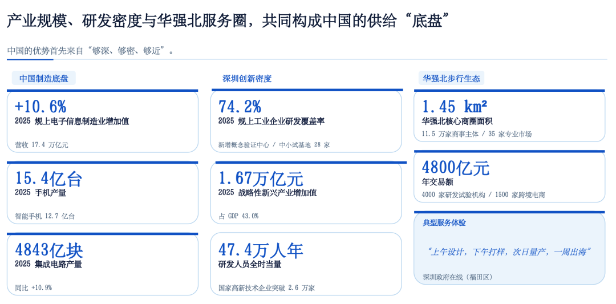
Task: Click the "2025 手机产量" label
Action: pyautogui.click(x=40, y=193)
